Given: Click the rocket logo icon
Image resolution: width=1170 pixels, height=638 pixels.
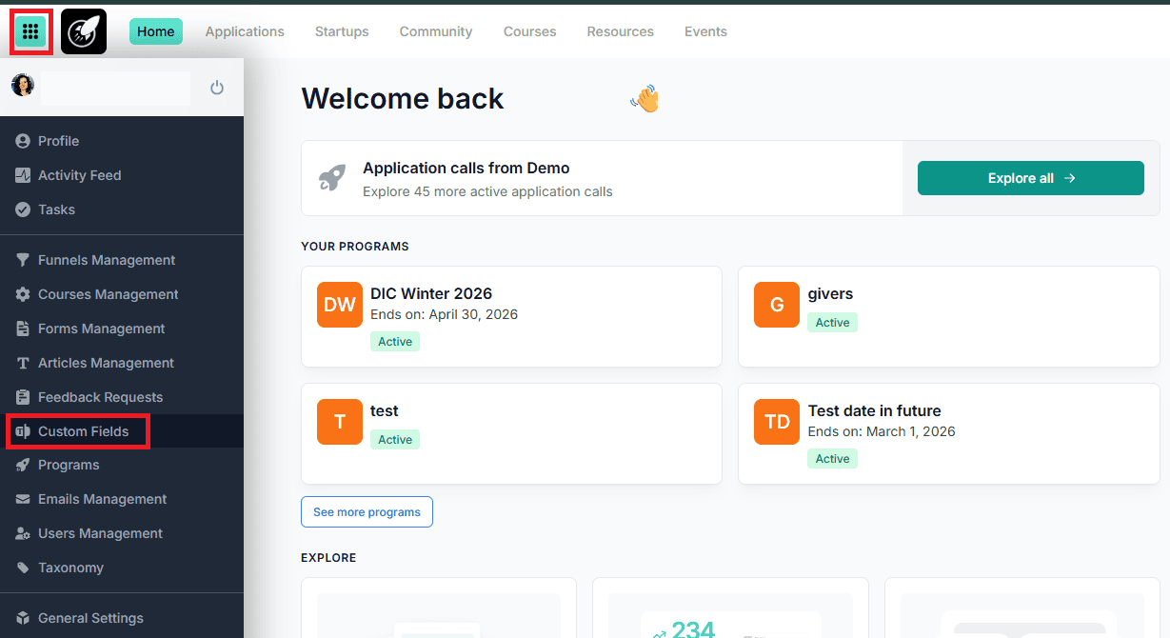Looking at the screenshot, I should (x=84, y=31).
